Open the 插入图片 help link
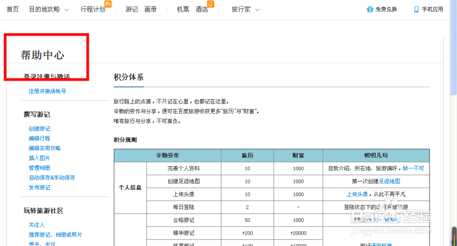 (x=39, y=158)
